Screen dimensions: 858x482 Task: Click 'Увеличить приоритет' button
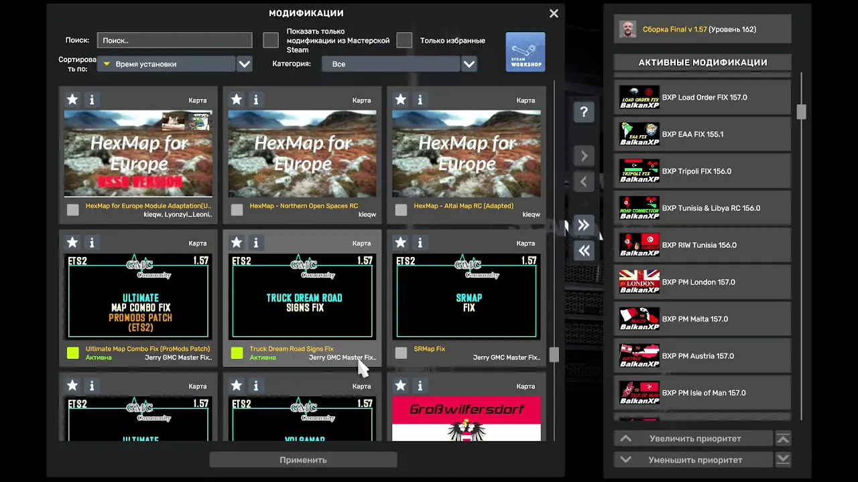[x=694, y=438]
